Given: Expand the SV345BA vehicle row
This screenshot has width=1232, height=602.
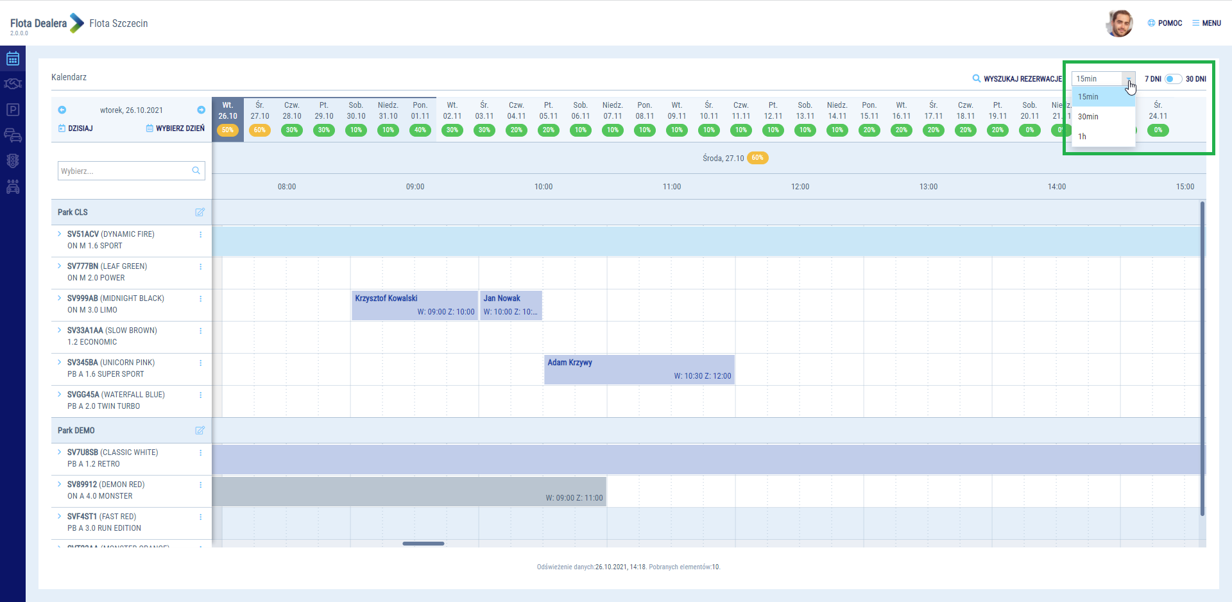Looking at the screenshot, I should [60, 363].
